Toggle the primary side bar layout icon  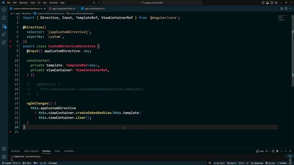tap(263, 3)
